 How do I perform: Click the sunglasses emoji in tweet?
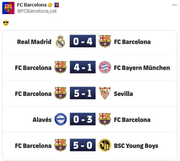(6, 23)
